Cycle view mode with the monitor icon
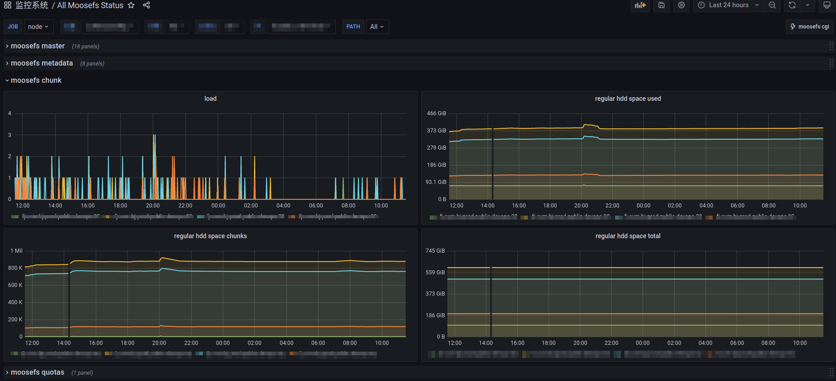The height and width of the screenshot is (381, 836). (x=827, y=5)
